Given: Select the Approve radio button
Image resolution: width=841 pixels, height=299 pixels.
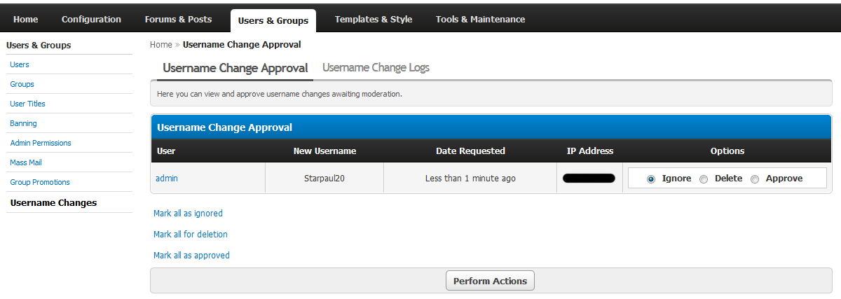Looking at the screenshot, I should point(755,179).
